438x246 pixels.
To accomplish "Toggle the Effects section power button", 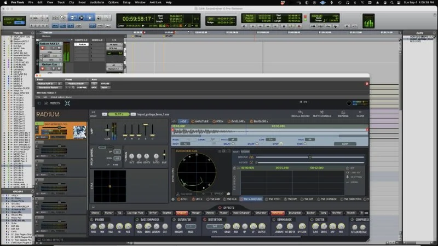I will (220, 208).
